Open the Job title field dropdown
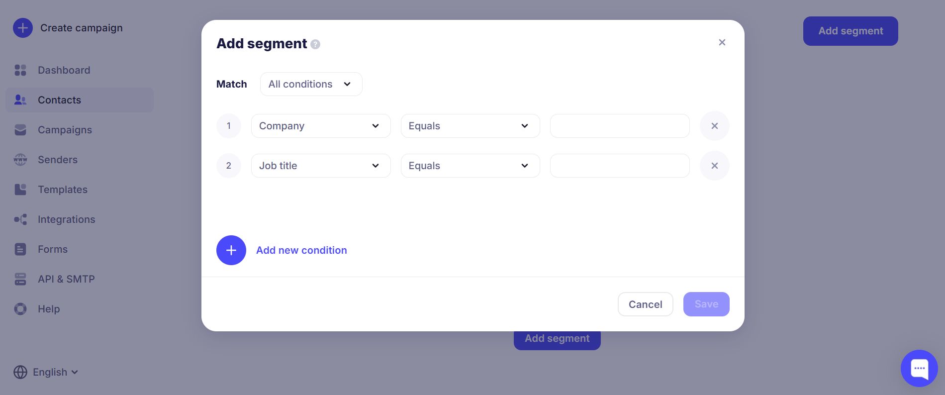The image size is (945, 395). 321,166
